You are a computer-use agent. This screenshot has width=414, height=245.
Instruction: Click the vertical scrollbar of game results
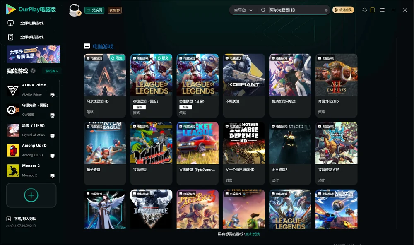pos(397,133)
